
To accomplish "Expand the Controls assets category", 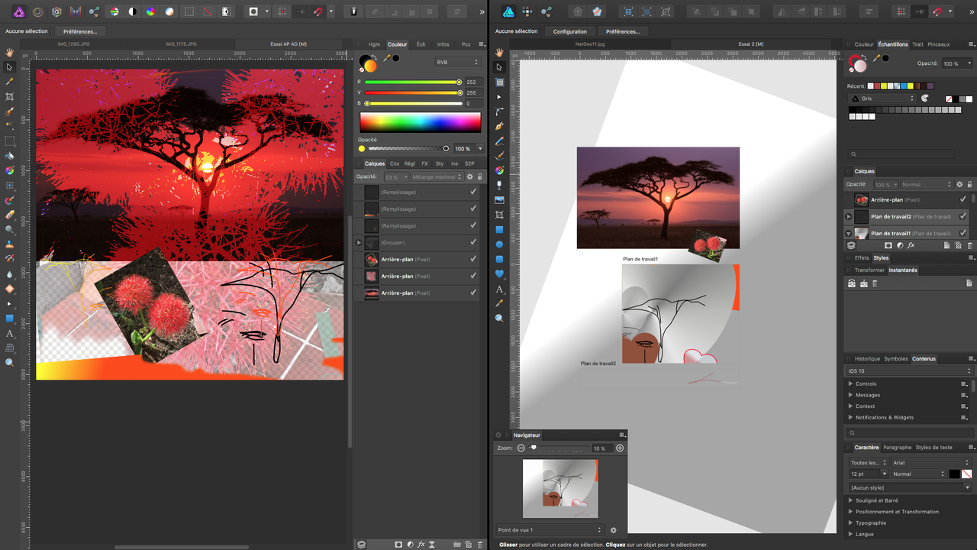I will 850,383.
